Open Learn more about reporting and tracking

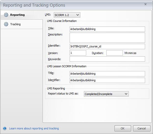(34, 128)
